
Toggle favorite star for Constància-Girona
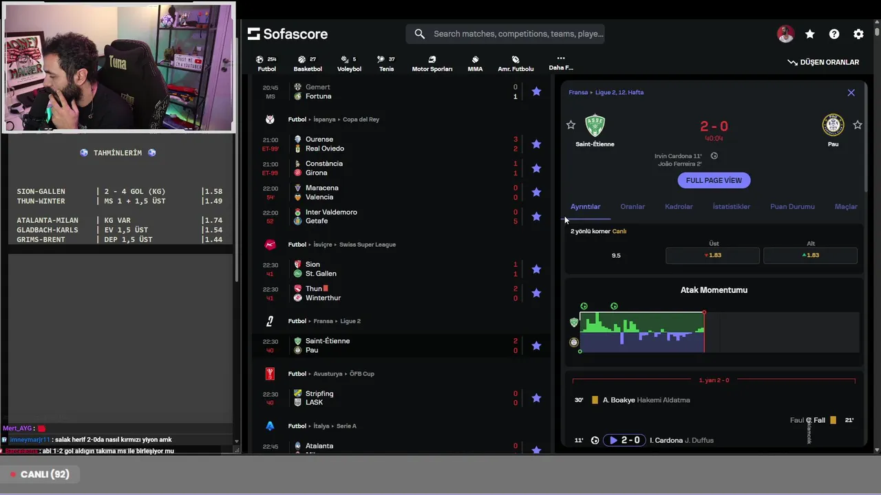point(536,168)
